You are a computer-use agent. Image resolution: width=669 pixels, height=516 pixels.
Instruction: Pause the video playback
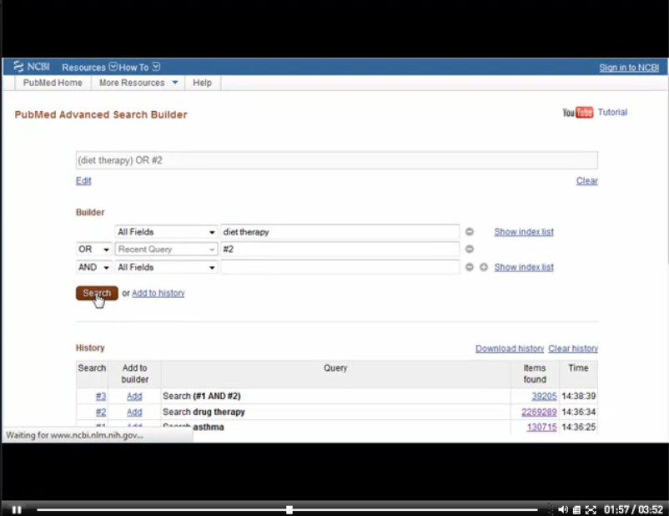tap(17, 509)
